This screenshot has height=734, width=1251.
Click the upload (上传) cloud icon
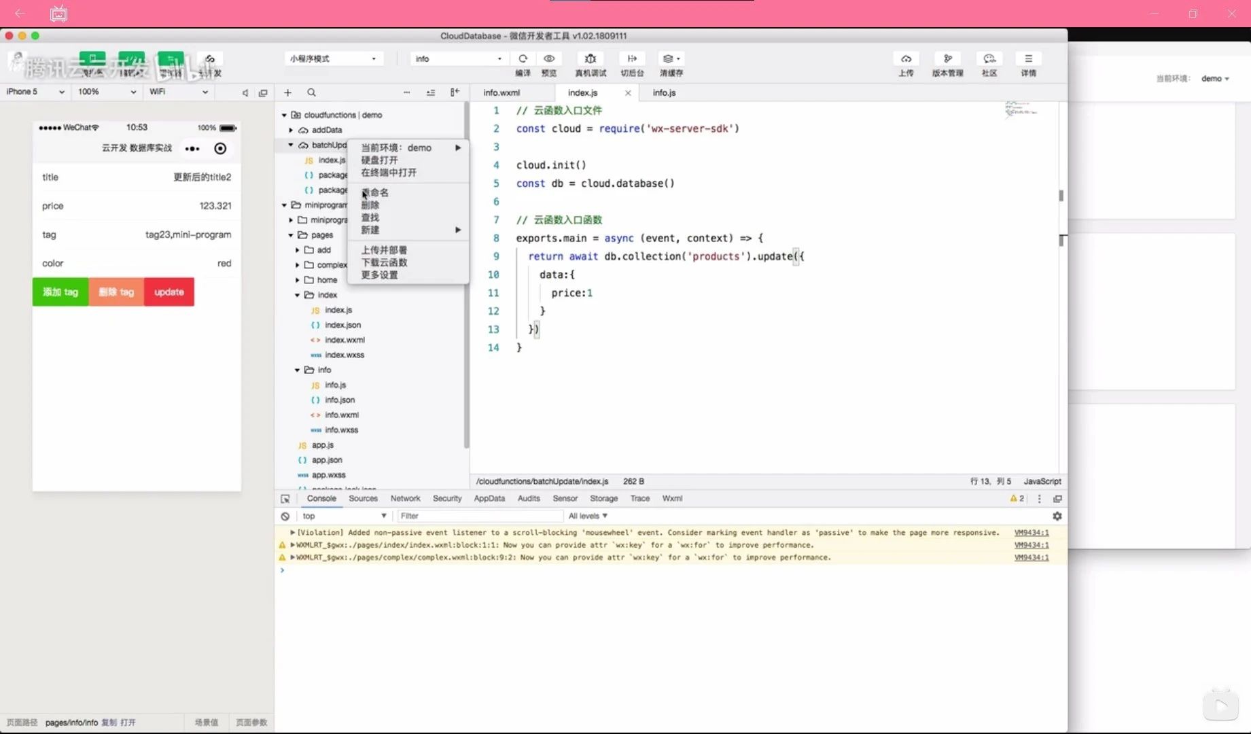click(906, 58)
